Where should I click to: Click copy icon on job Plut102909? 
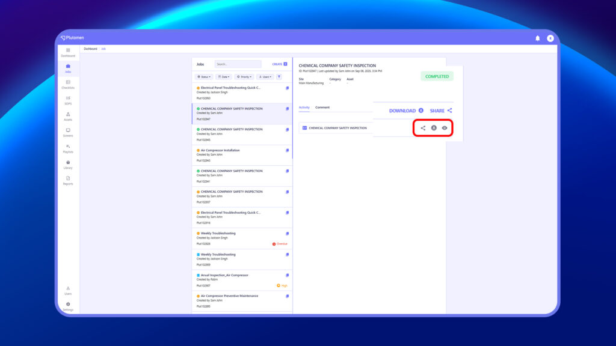(x=287, y=255)
